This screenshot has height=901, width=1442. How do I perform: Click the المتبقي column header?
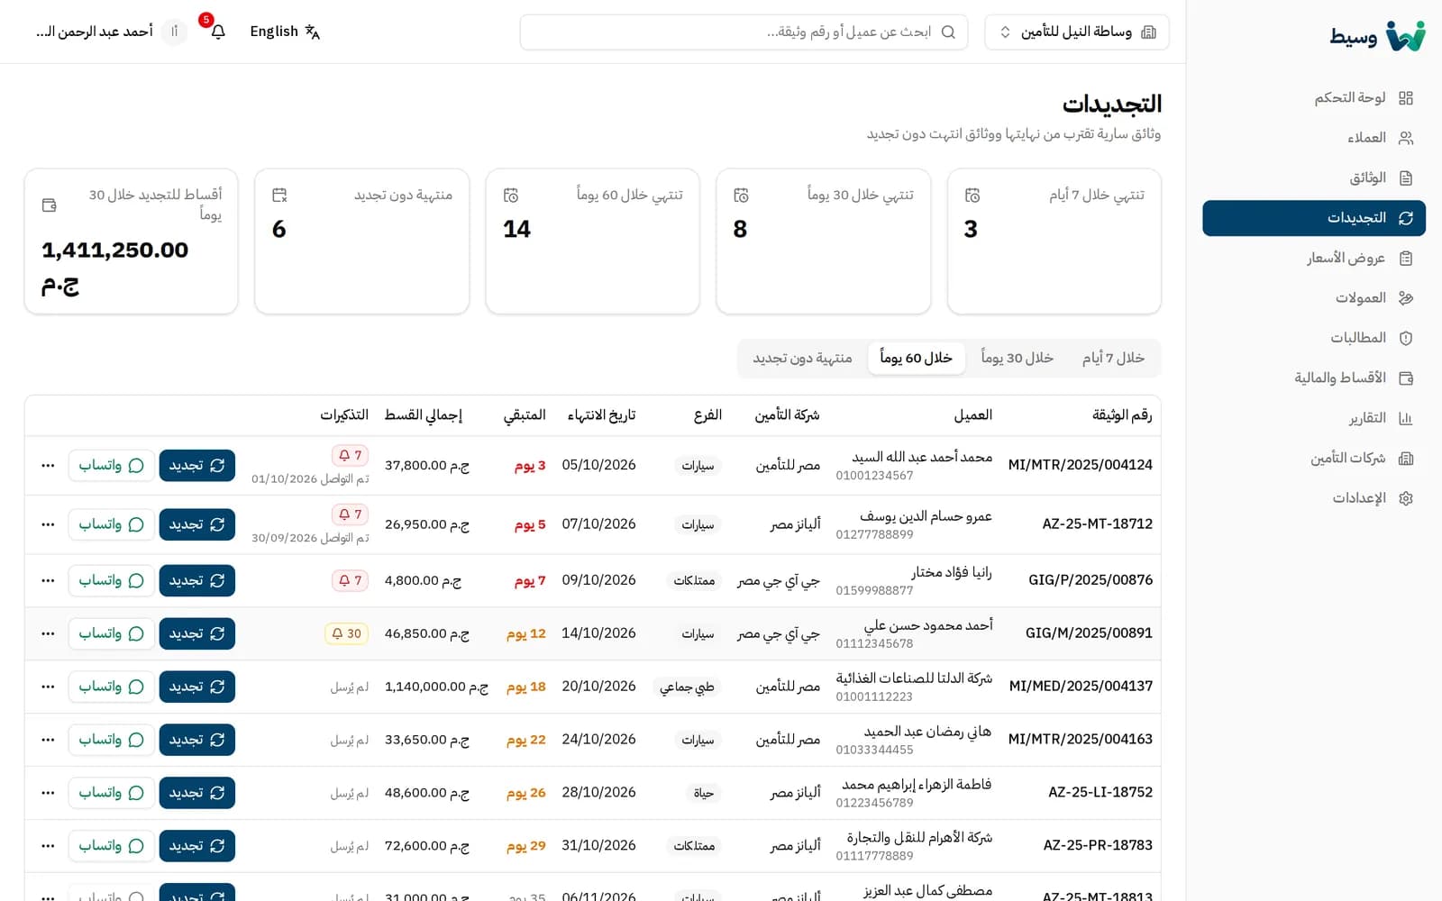525,414
